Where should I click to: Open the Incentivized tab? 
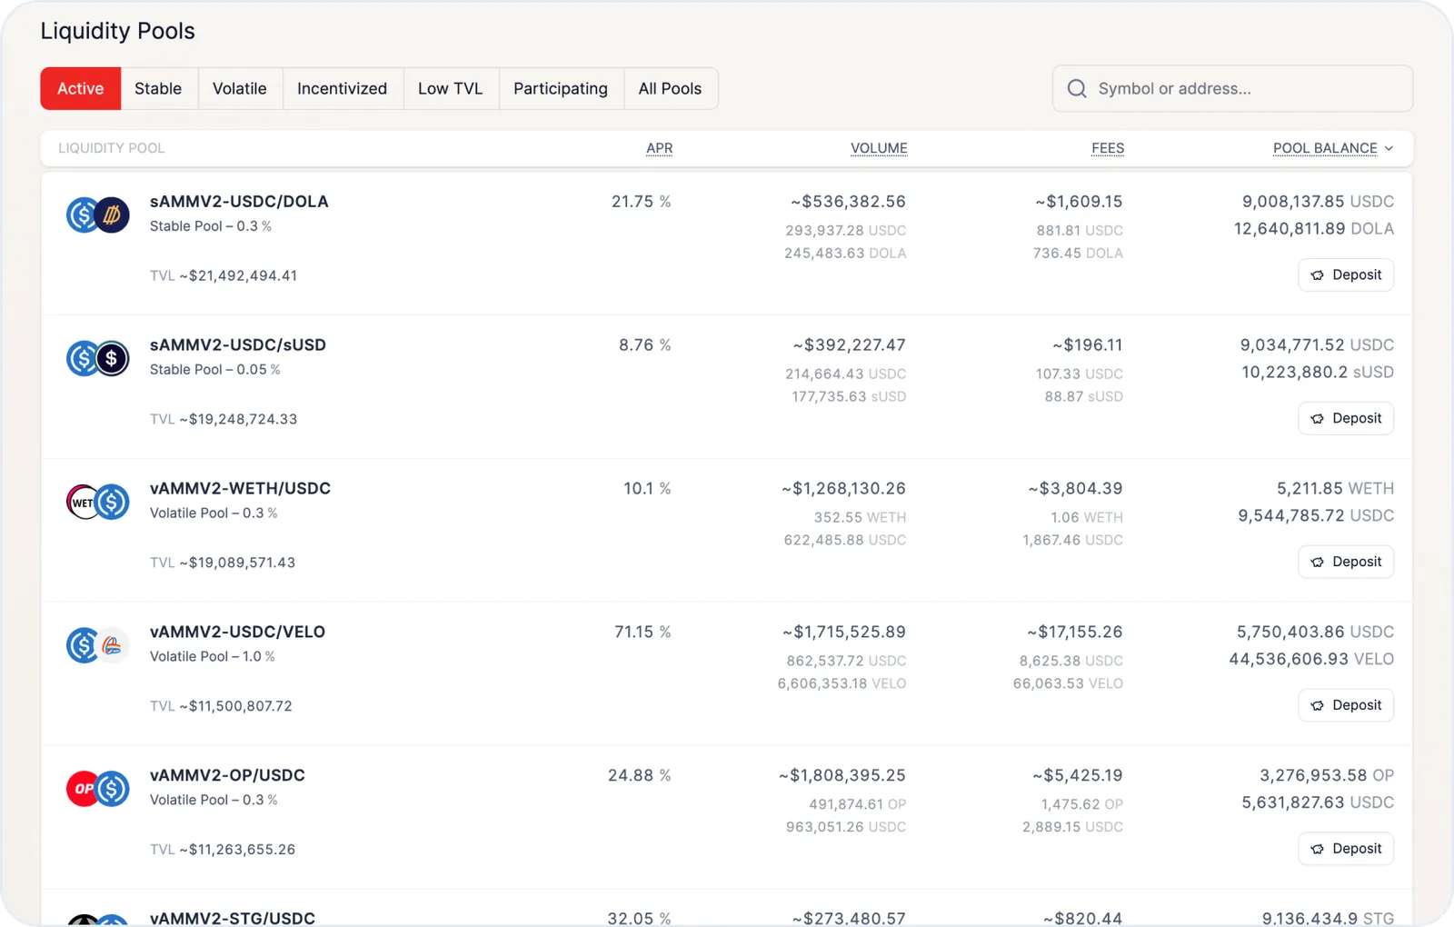point(342,88)
